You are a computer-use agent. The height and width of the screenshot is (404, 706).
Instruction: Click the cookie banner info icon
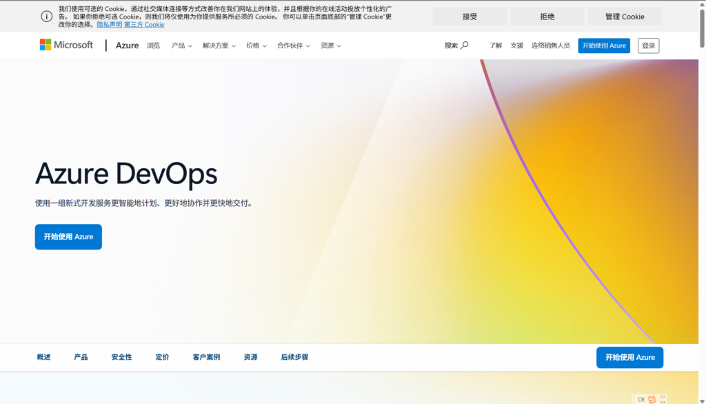46,17
